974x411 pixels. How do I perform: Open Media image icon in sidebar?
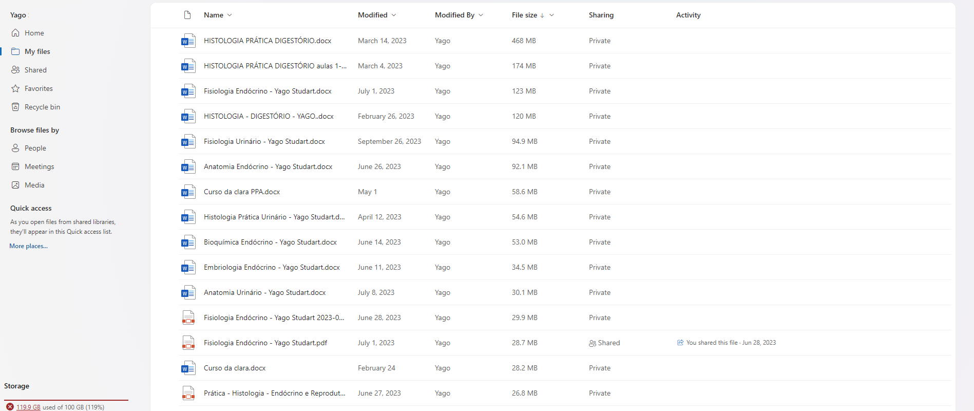click(15, 185)
